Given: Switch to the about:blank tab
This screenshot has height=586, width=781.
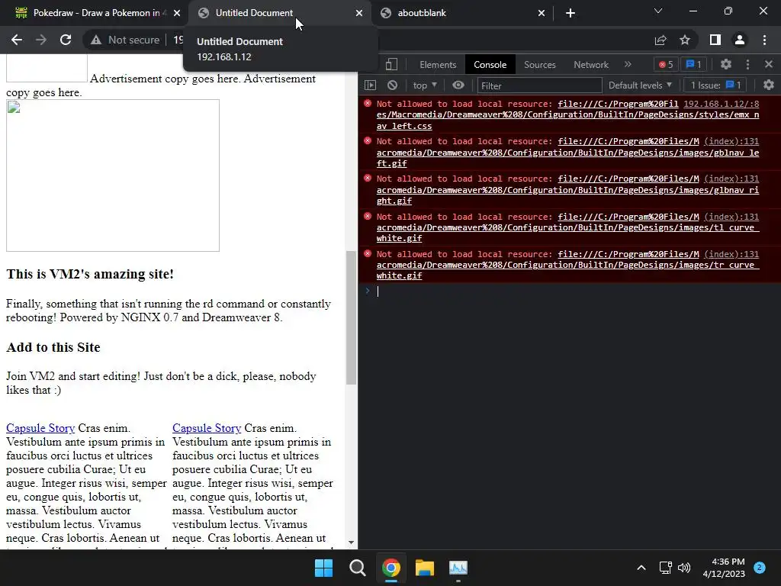Looking at the screenshot, I should point(460,13).
